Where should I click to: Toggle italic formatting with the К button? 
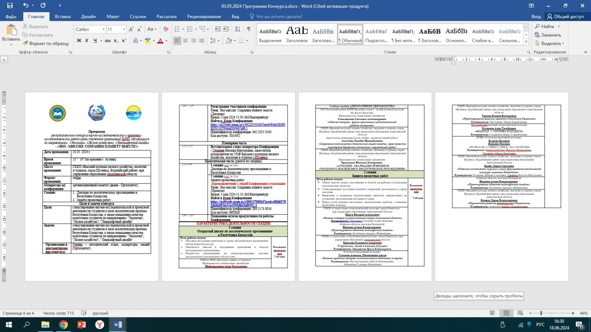(x=87, y=41)
